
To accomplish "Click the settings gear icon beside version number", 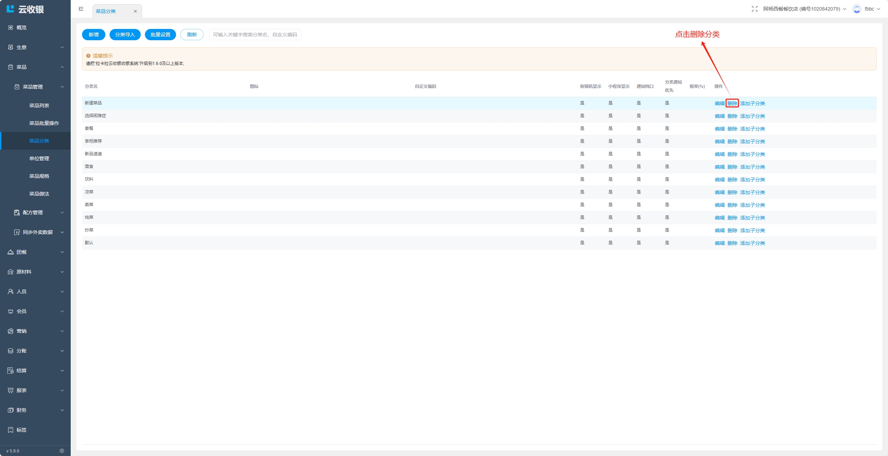I will (62, 451).
